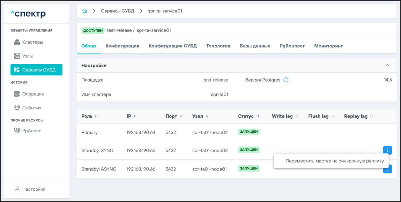Collapse the Настройки panel chevron
Screen dimensions: 401x202
pos(387,65)
